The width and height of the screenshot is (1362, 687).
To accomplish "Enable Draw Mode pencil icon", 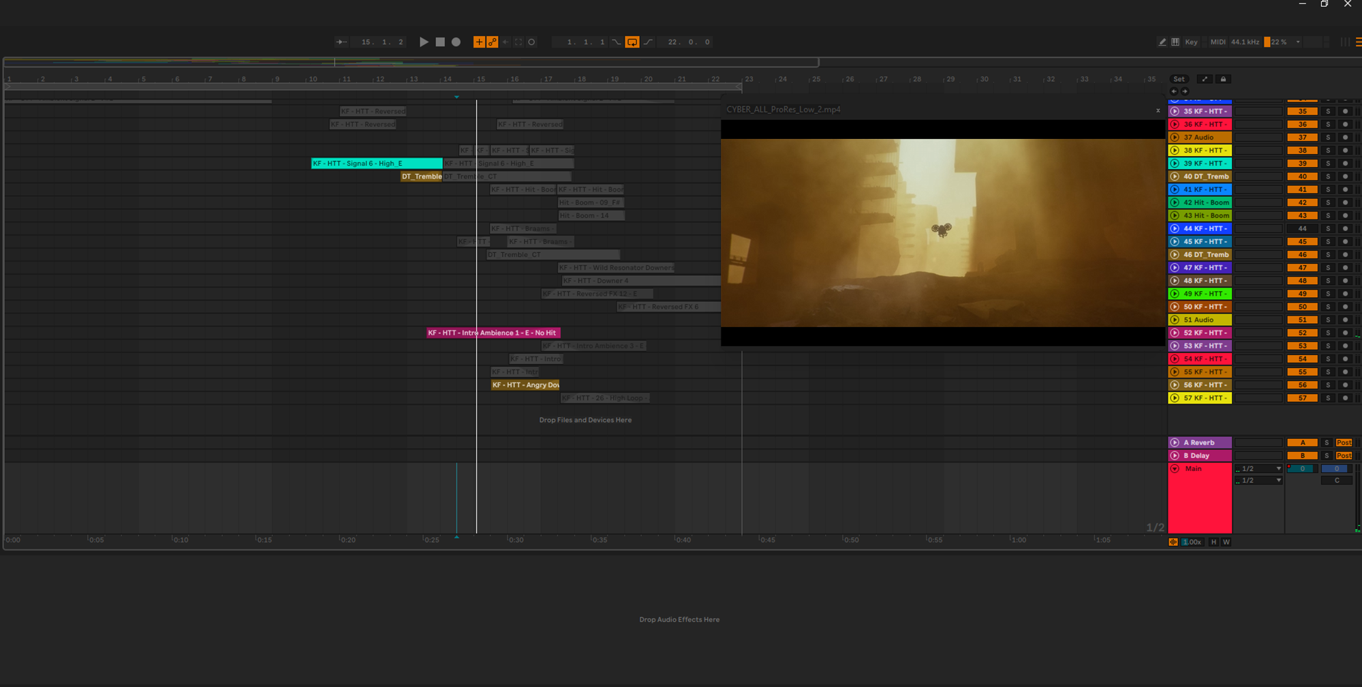I will click(x=1162, y=42).
